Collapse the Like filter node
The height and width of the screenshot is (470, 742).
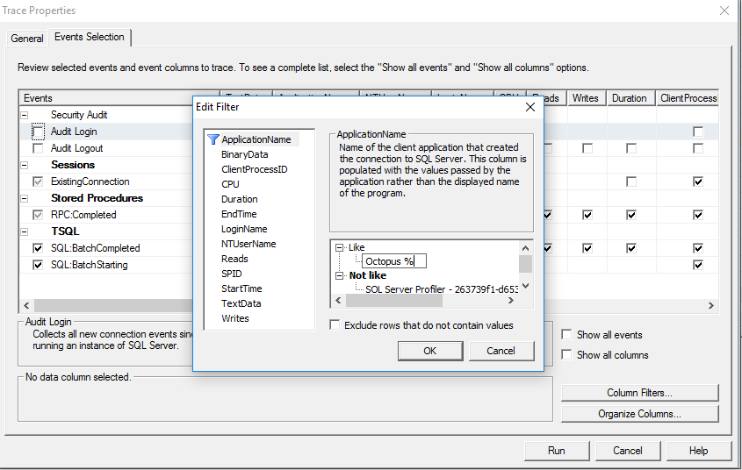click(340, 247)
